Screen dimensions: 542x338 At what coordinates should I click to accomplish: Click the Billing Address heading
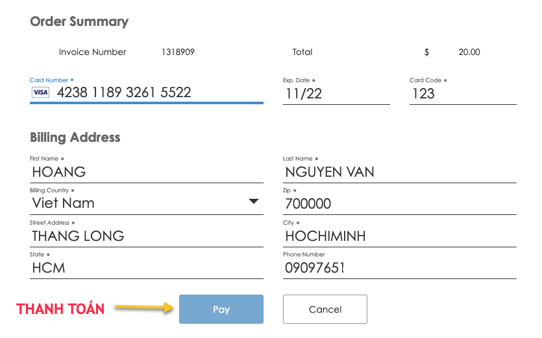coord(75,137)
